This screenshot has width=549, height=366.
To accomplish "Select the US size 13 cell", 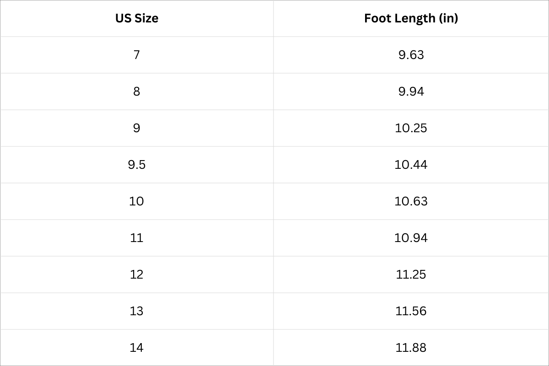I will tap(137, 311).
